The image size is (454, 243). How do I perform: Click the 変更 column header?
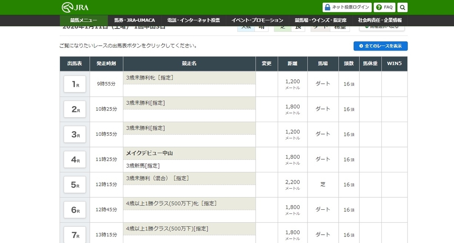click(267, 64)
